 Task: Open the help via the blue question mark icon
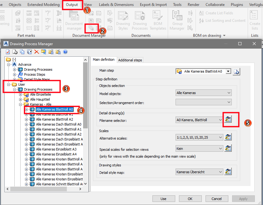(65, 52)
